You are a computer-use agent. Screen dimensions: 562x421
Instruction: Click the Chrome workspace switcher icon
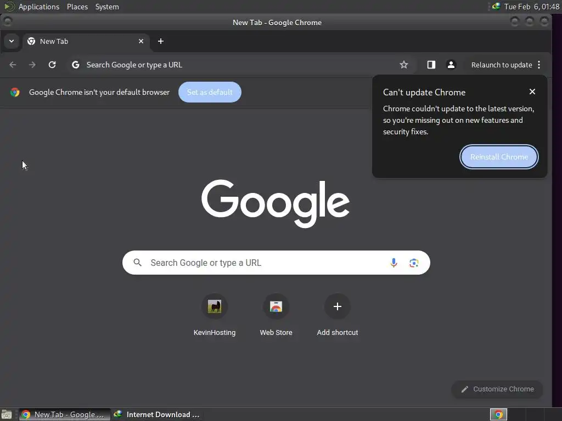click(498, 414)
